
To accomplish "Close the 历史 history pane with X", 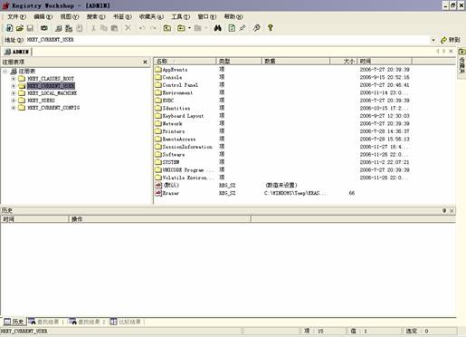I will click(452, 211).
